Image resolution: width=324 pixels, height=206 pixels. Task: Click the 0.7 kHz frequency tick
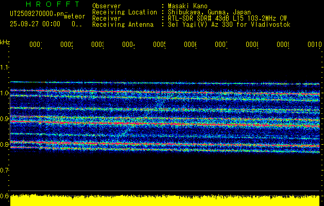(5, 170)
